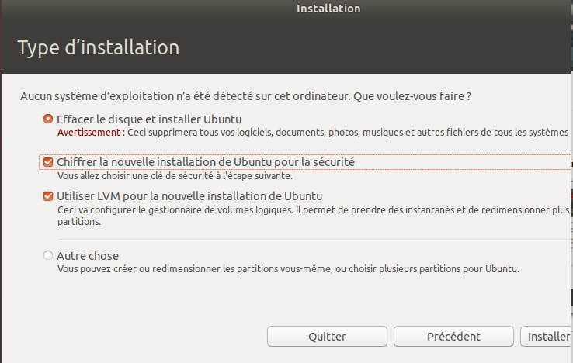This screenshot has width=573, height=363.
Task: Click the Installer button
Action: [548, 337]
